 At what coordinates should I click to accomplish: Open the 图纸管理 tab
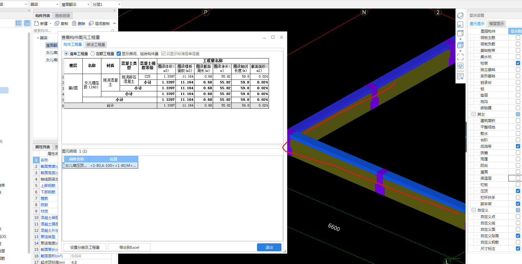tap(63, 16)
